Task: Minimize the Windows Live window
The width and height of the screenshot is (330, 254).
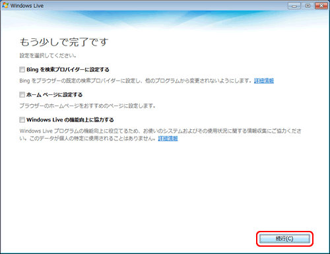Action: [x=294, y=6]
